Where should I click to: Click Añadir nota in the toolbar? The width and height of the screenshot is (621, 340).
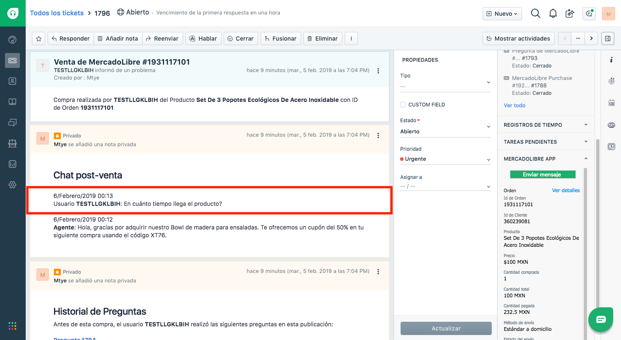(118, 39)
